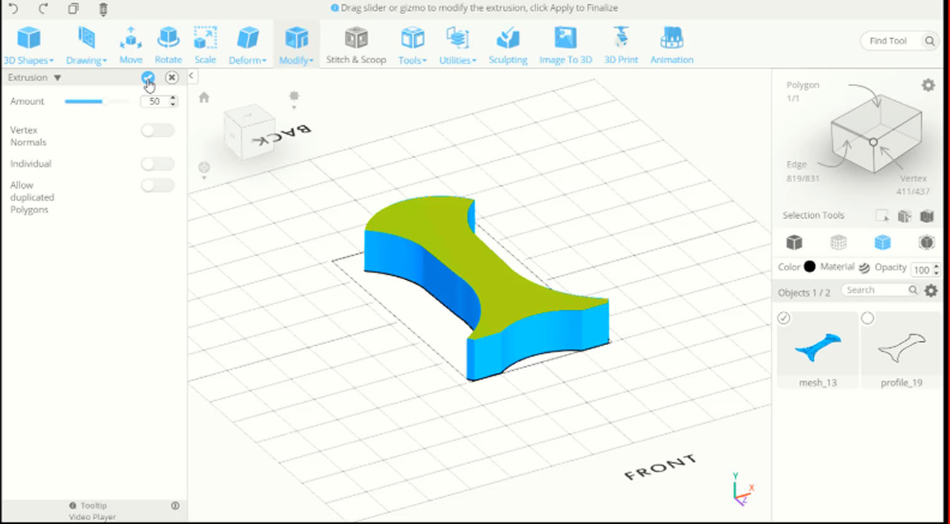Select the Sculpting tool
This screenshot has width=950, height=524.
point(508,45)
